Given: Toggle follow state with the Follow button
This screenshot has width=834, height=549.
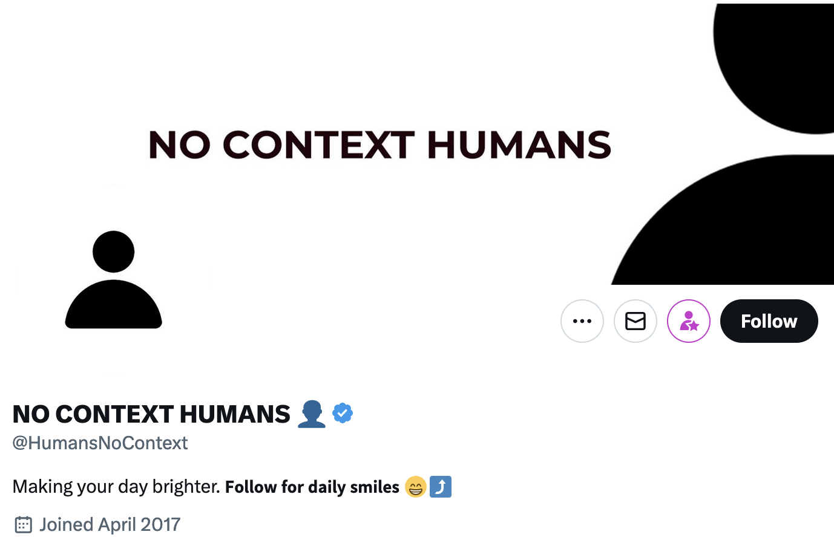Looking at the screenshot, I should [769, 321].
